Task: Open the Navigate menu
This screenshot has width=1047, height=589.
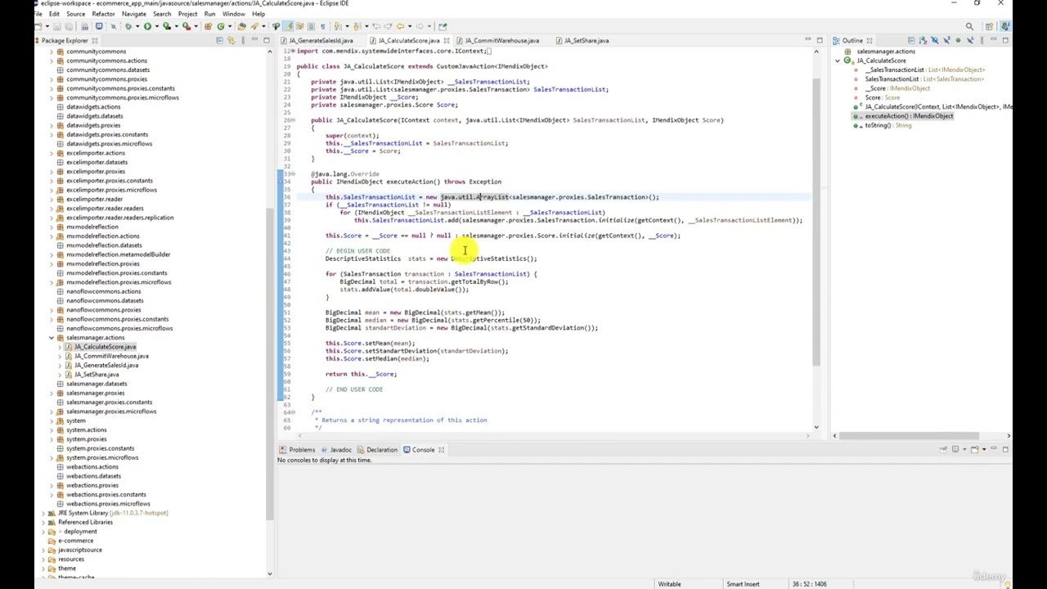Action: 133,14
